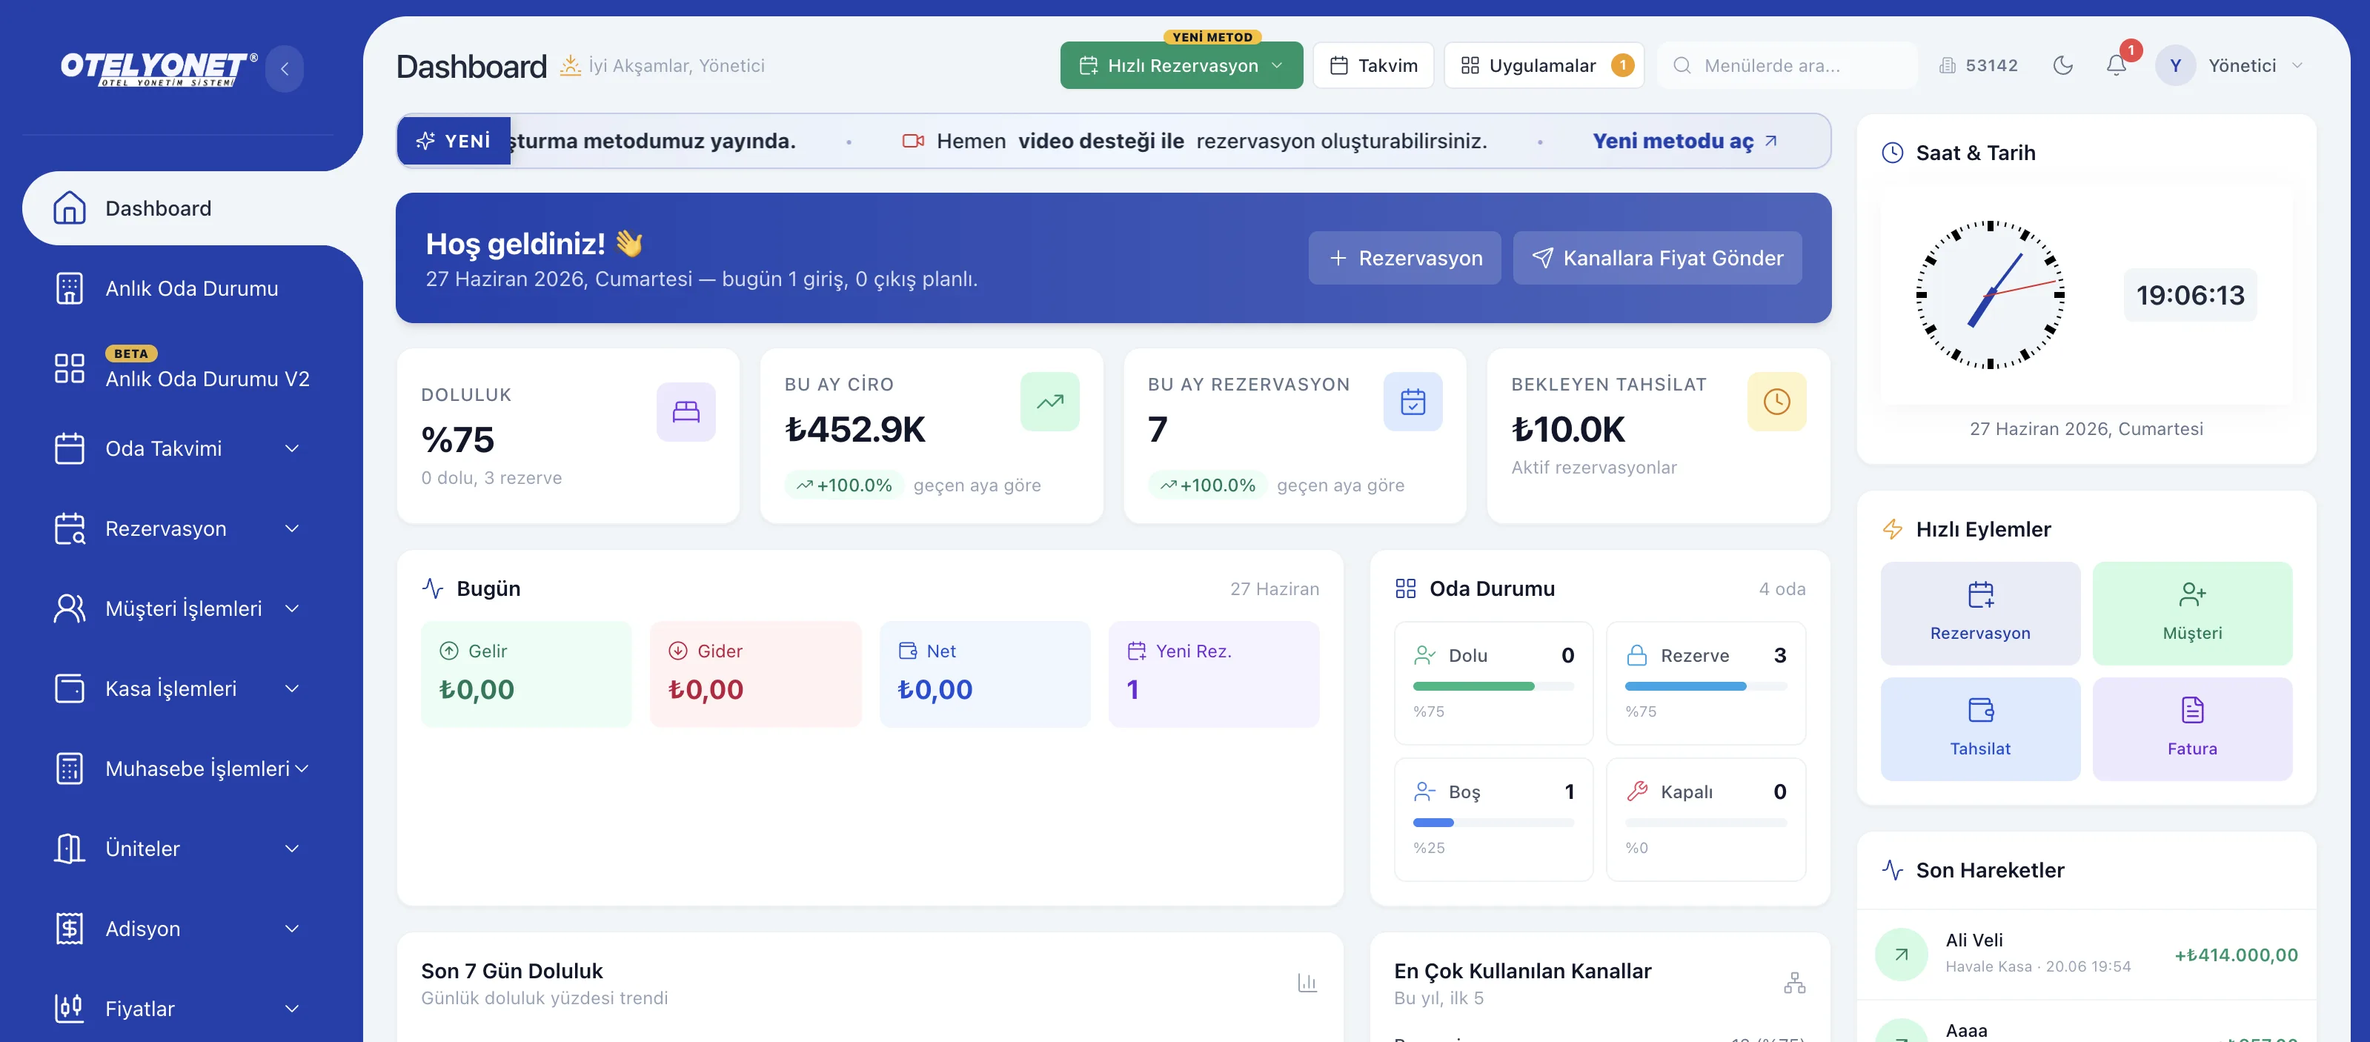Click the calculator icon beside Muhasebe İşlemleri

(69, 769)
